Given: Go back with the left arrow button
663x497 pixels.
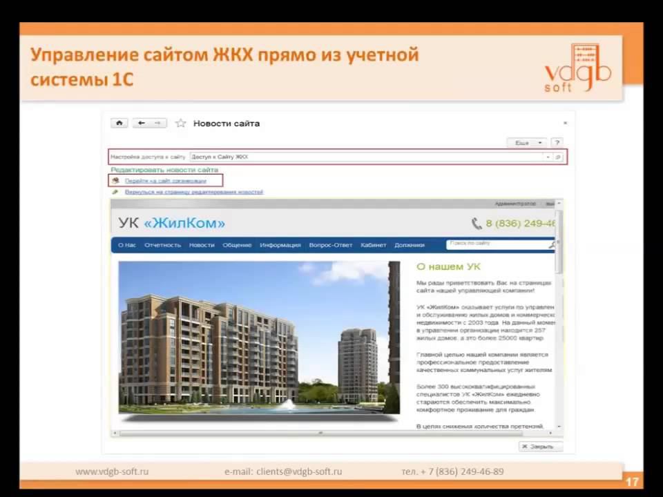Looking at the screenshot, I should (x=141, y=123).
